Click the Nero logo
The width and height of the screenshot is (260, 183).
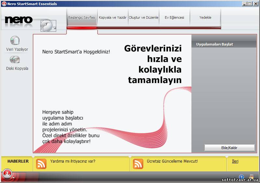(19, 20)
